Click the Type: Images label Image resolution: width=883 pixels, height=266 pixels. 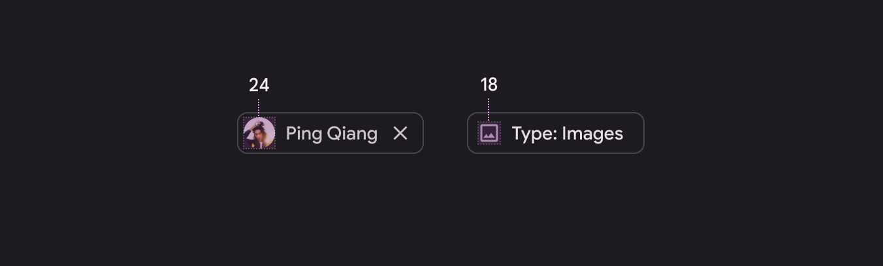(x=567, y=134)
